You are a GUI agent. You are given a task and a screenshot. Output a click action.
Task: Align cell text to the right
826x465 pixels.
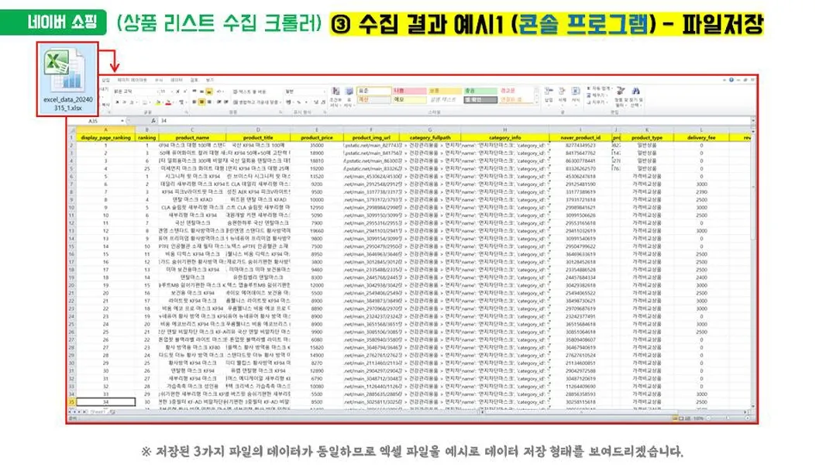(209, 102)
